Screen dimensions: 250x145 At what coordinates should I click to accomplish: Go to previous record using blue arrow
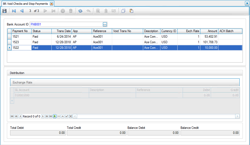(x=22, y=11)
